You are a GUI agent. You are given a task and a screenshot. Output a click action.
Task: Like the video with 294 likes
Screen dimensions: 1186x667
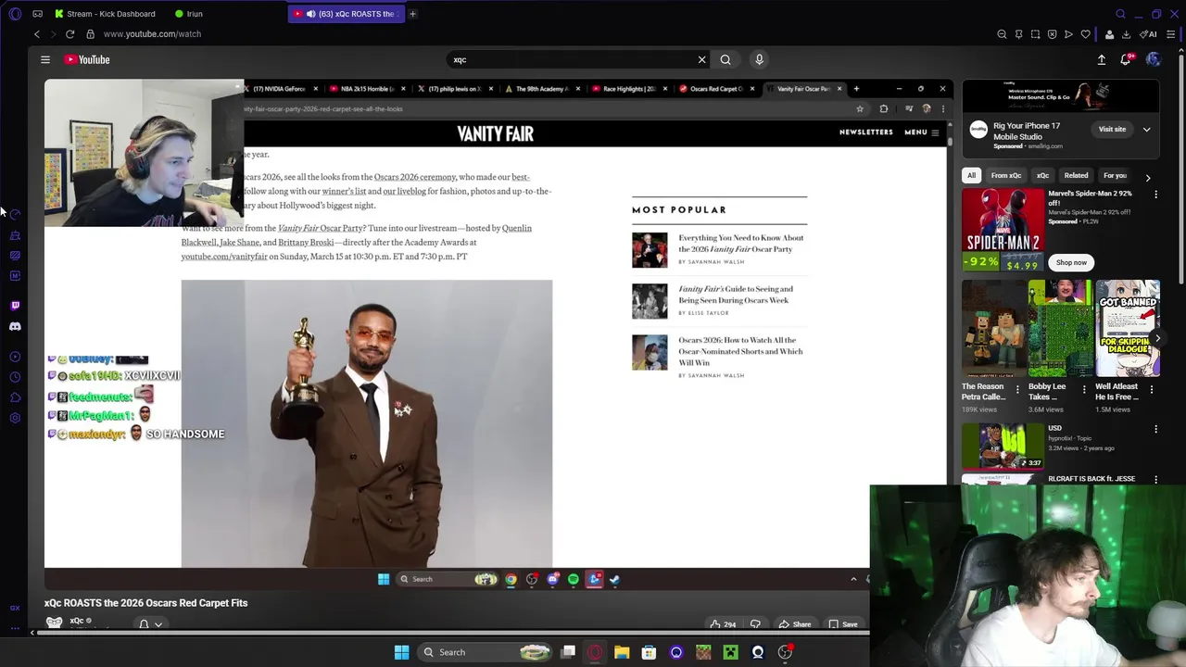(x=723, y=624)
